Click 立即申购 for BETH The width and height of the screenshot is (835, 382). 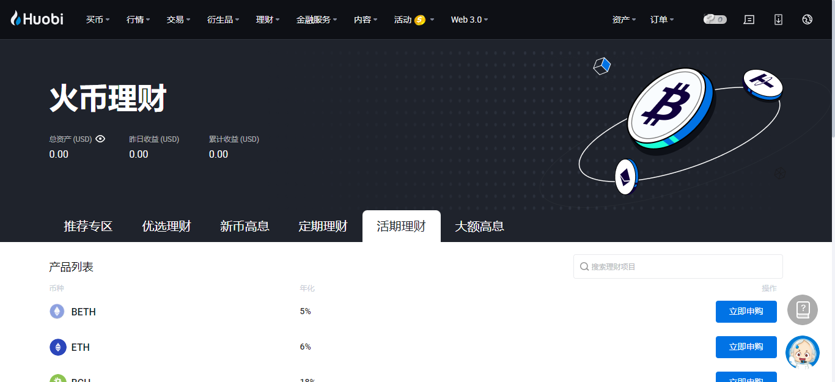(x=746, y=312)
